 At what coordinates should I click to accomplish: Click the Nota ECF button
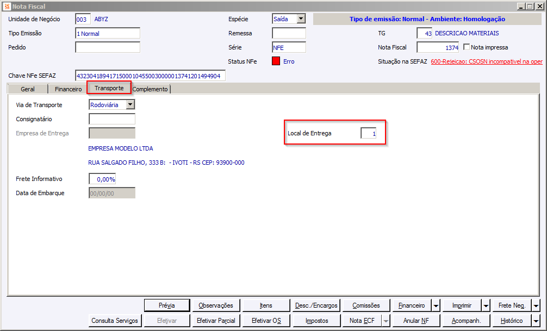[x=362, y=321]
